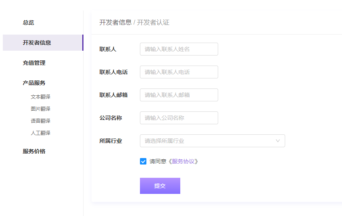Open the 请选择所属行业 dropdown field
The height and width of the screenshot is (216, 342).
pos(206,141)
